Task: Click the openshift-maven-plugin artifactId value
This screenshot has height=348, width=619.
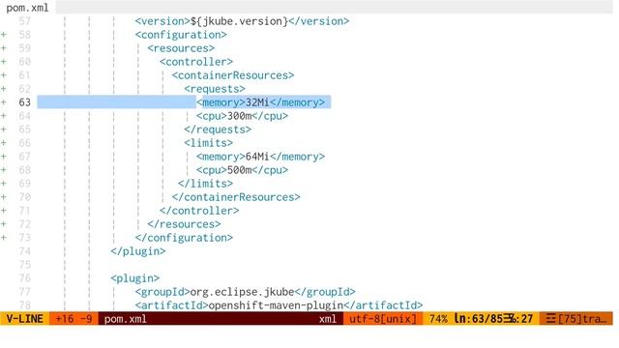Action: point(276,305)
